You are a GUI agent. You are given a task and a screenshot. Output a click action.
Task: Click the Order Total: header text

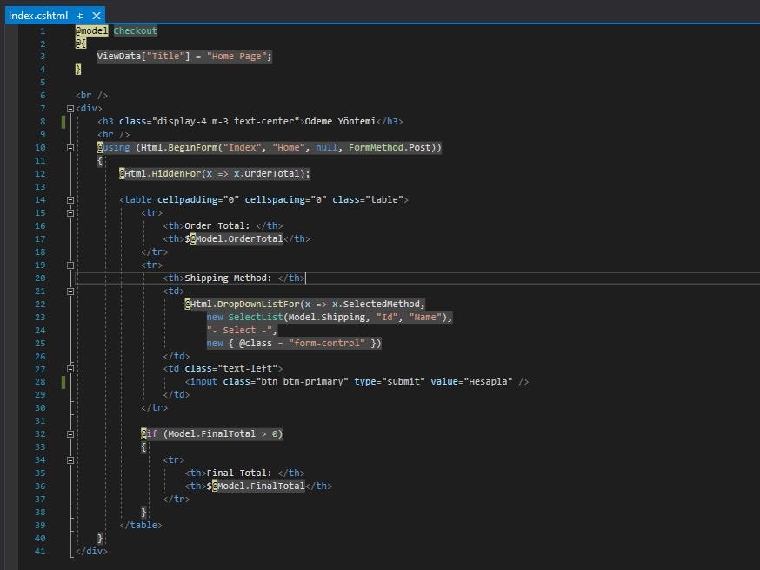(x=217, y=225)
